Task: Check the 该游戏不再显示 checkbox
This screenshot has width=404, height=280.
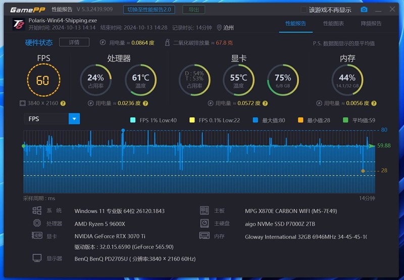Action: (304, 10)
